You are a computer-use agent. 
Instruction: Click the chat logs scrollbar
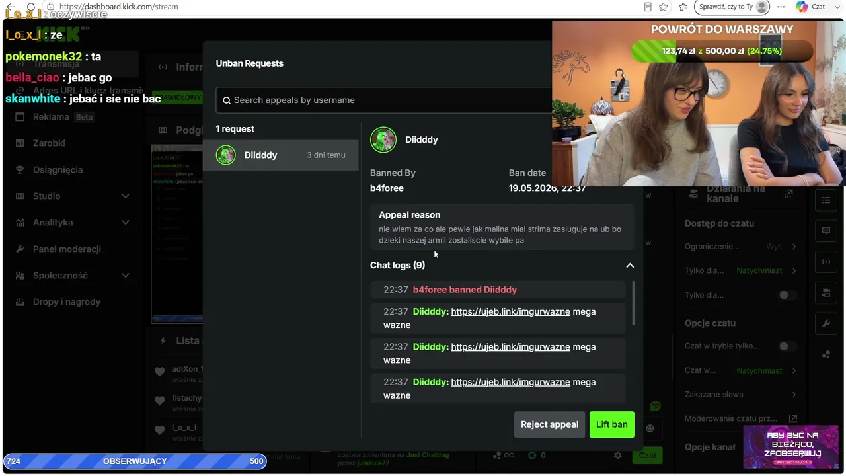coord(633,304)
